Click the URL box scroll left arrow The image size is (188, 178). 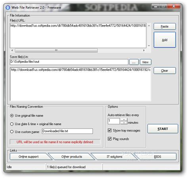pos(12,50)
